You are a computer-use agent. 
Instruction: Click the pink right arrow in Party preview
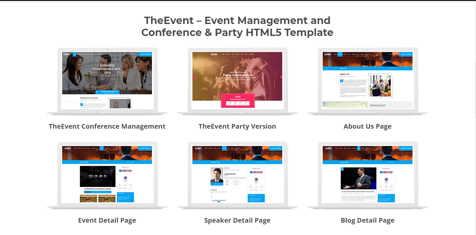point(281,77)
